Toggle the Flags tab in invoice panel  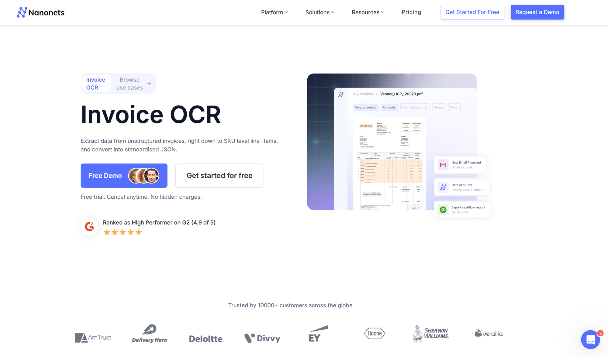454,107
